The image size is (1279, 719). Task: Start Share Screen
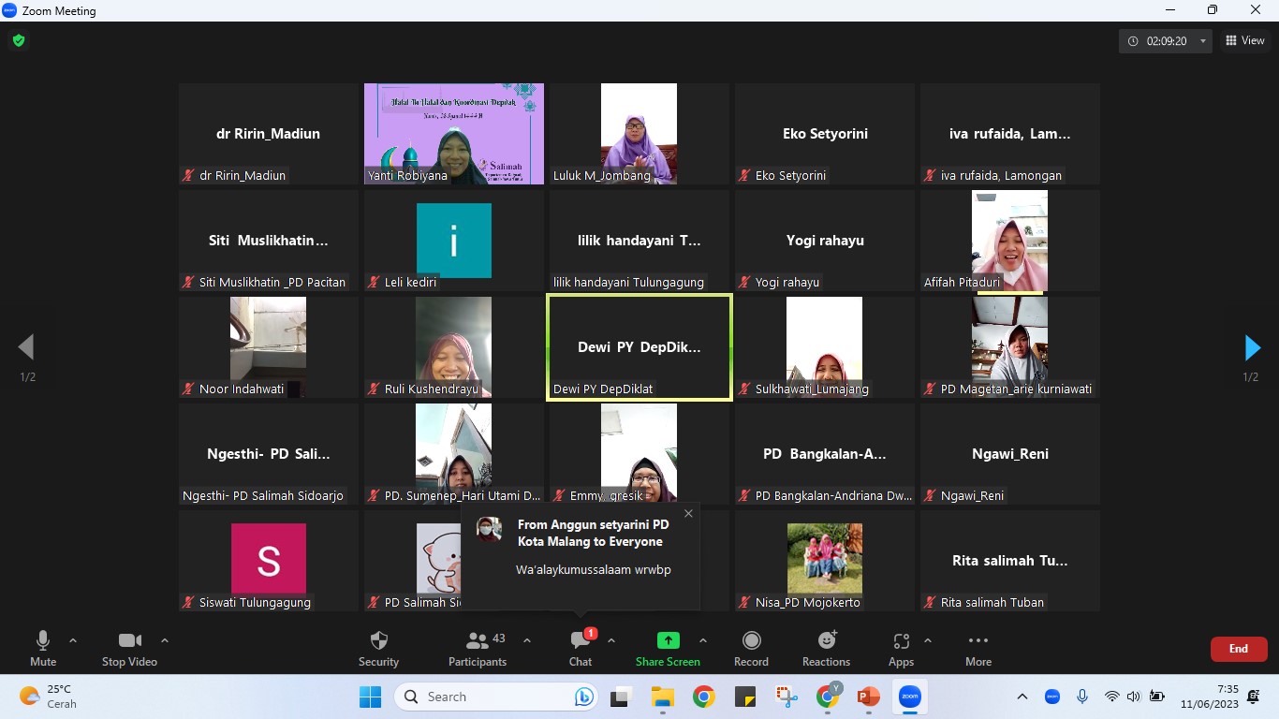pyautogui.click(x=668, y=649)
